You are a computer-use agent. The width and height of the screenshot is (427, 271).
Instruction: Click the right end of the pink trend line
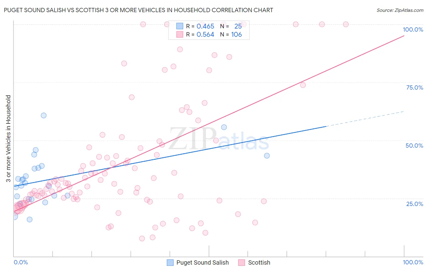point(404,36)
